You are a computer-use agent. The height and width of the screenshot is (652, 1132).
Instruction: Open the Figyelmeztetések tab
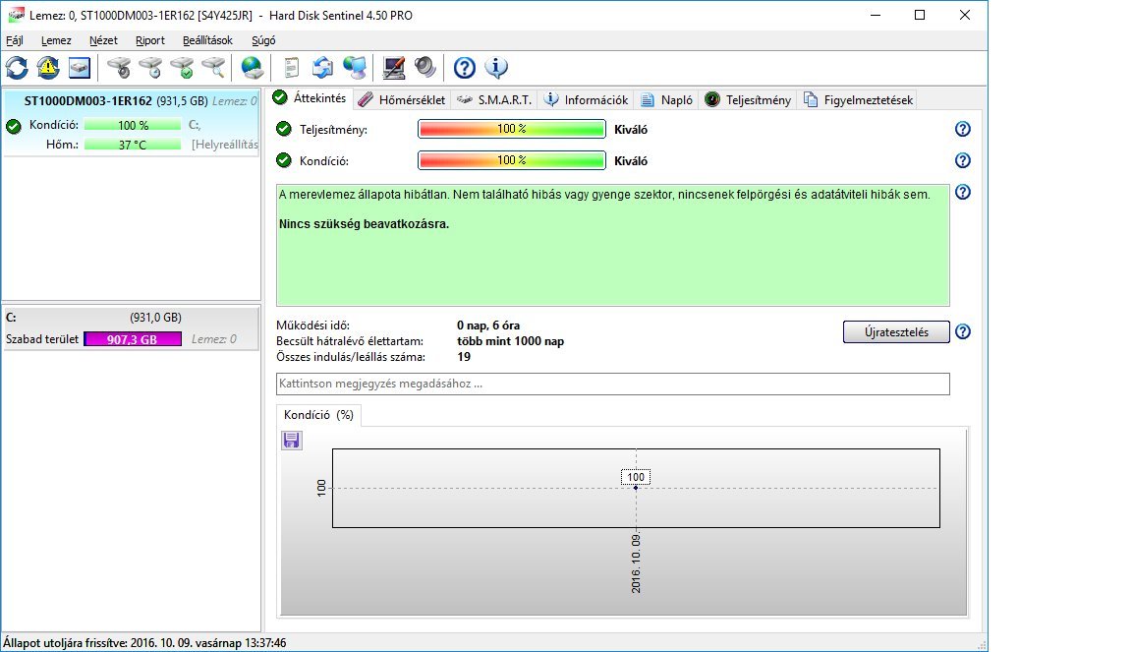pos(859,99)
